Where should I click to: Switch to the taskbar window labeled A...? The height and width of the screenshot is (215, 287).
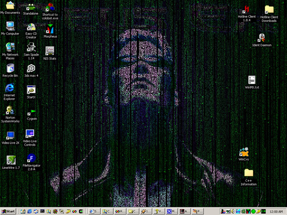pyautogui.click(x=185, y=211)
